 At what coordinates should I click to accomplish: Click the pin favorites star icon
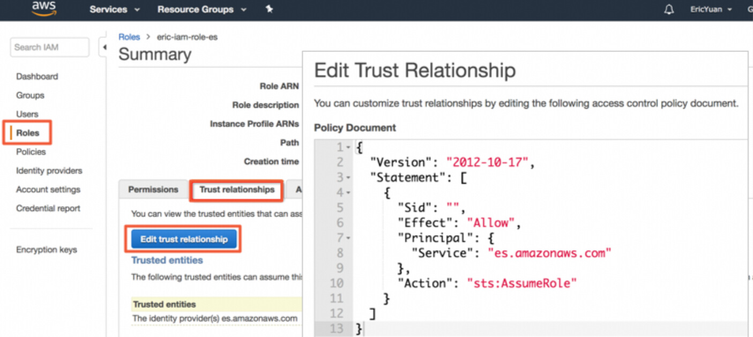coord(269,9)
